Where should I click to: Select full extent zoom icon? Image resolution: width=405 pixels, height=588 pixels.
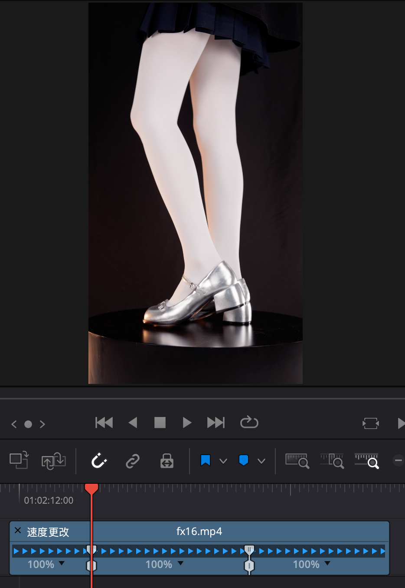coord(297,461)
